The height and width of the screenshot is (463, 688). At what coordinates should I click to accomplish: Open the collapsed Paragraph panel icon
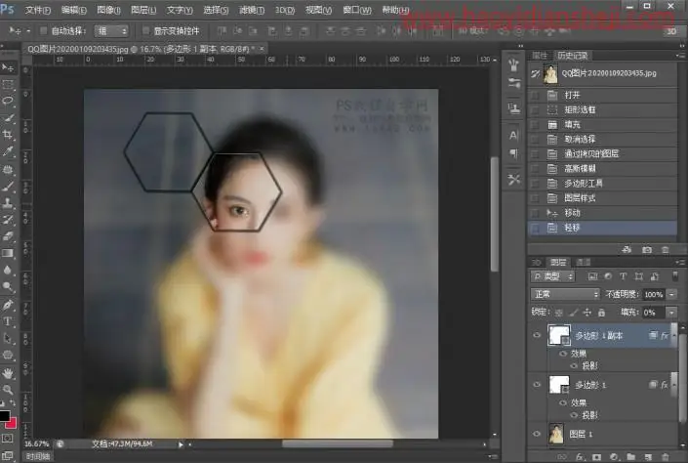[513, 153]
